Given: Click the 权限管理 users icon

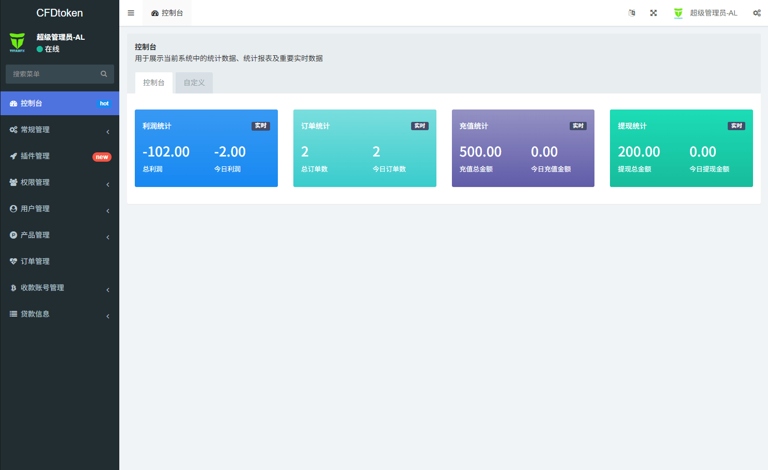Looking at the screenshot, I should 13,182.
